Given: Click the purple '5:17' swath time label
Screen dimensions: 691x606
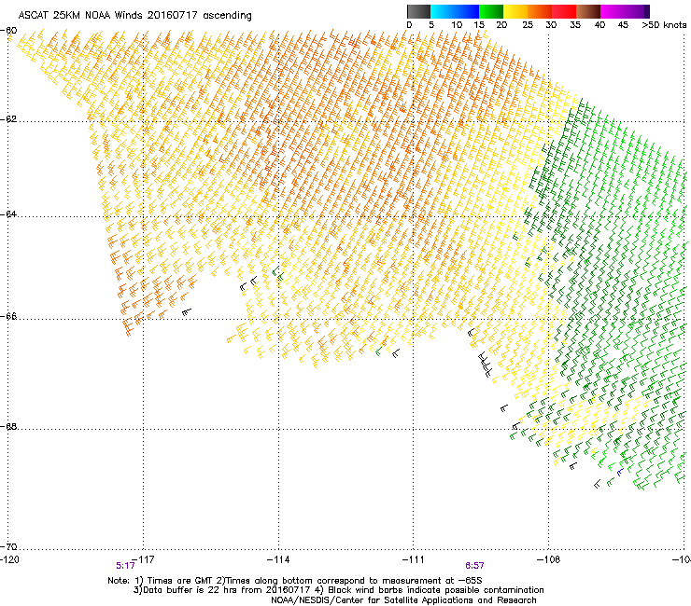Looking at the screenshot, I should (126, 566).
